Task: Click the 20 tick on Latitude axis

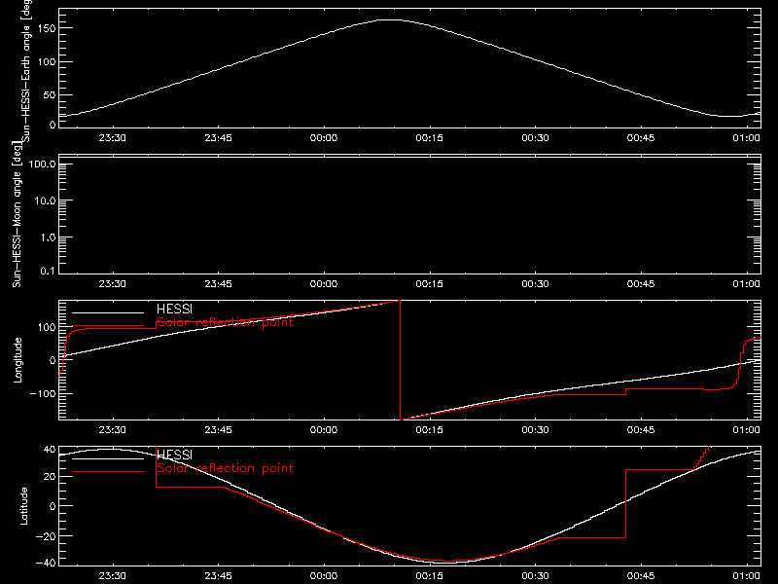Action: click(x=50, y=476)
